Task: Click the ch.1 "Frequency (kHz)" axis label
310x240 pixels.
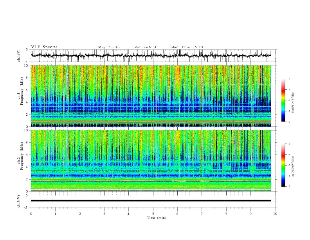Action: [x=22, y=91]
